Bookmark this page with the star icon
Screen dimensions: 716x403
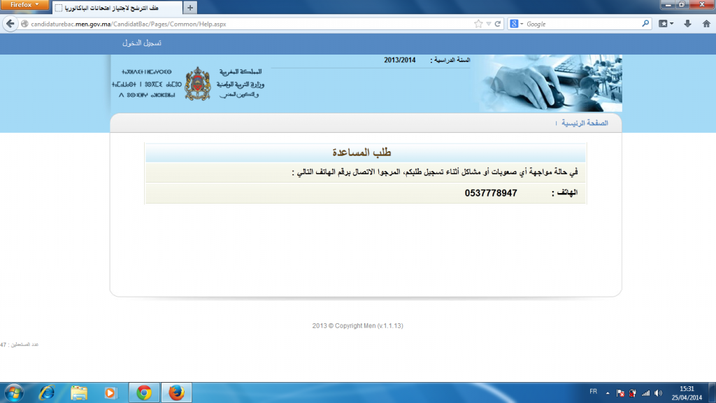tap(478, 24)
